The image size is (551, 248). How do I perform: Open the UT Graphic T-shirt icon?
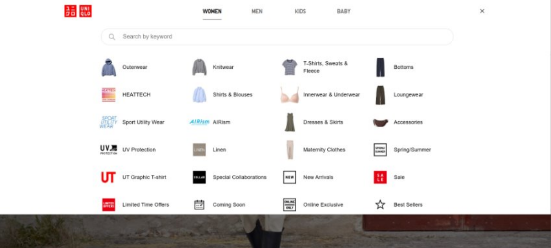(108, 177)
